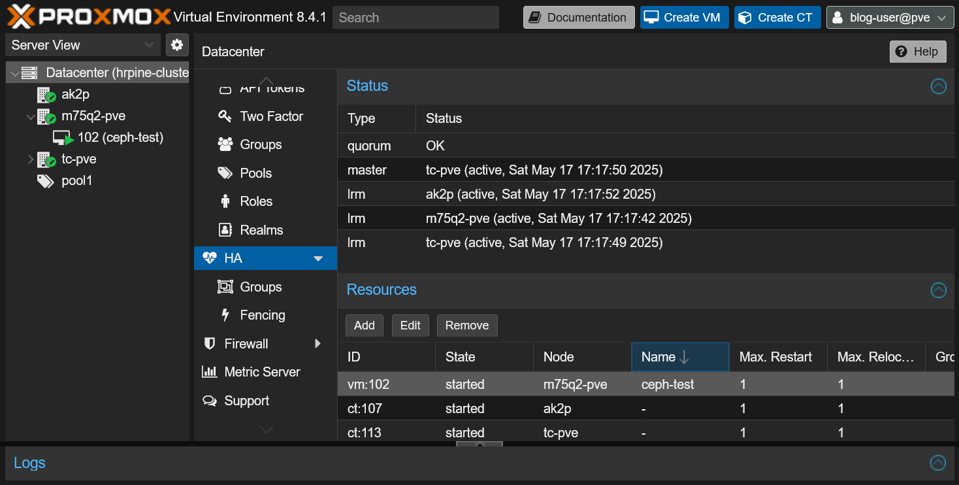
Task: Click the Add resource button
Action: click(x=365, y=326)
